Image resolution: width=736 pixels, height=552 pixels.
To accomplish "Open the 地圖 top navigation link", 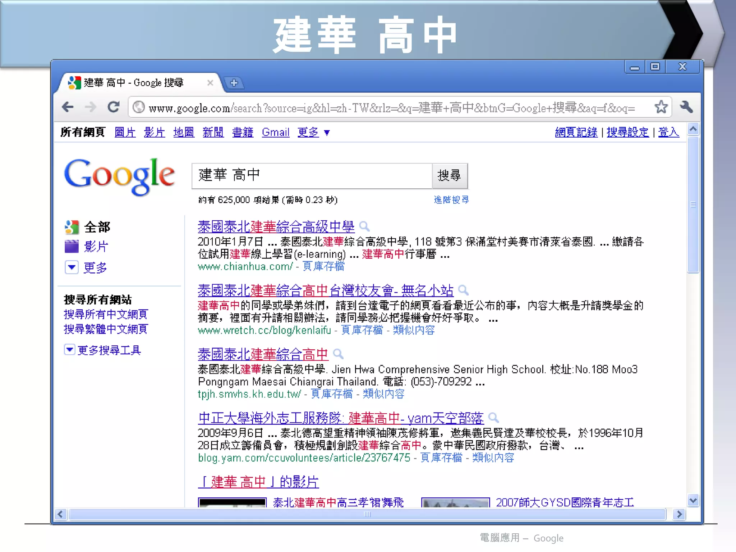I will pyautogui.click(x=184, y=132).
